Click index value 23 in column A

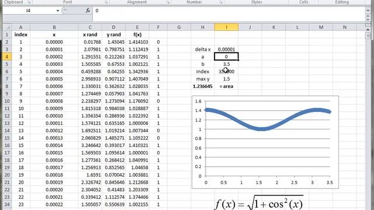coord(21,204)
